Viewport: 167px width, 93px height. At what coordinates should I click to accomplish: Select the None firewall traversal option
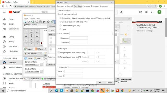coord(61,29)
